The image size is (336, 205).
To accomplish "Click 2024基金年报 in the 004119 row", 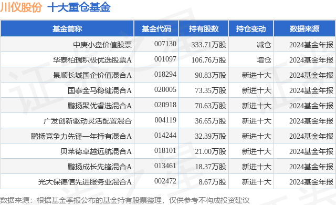I will point(311,121).
